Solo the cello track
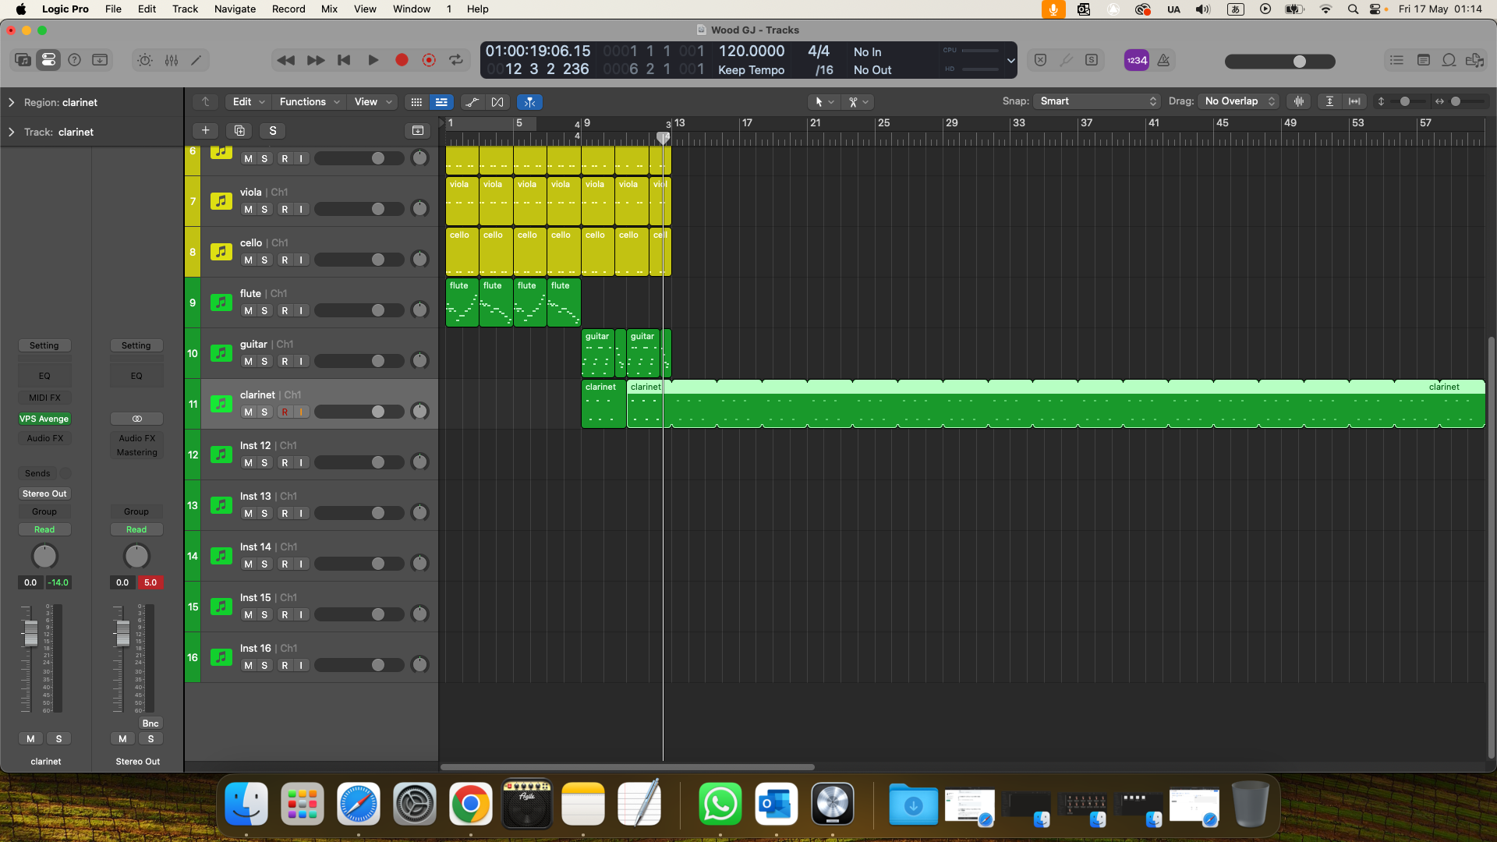The image size is (1497, 842). click(264, 260)
